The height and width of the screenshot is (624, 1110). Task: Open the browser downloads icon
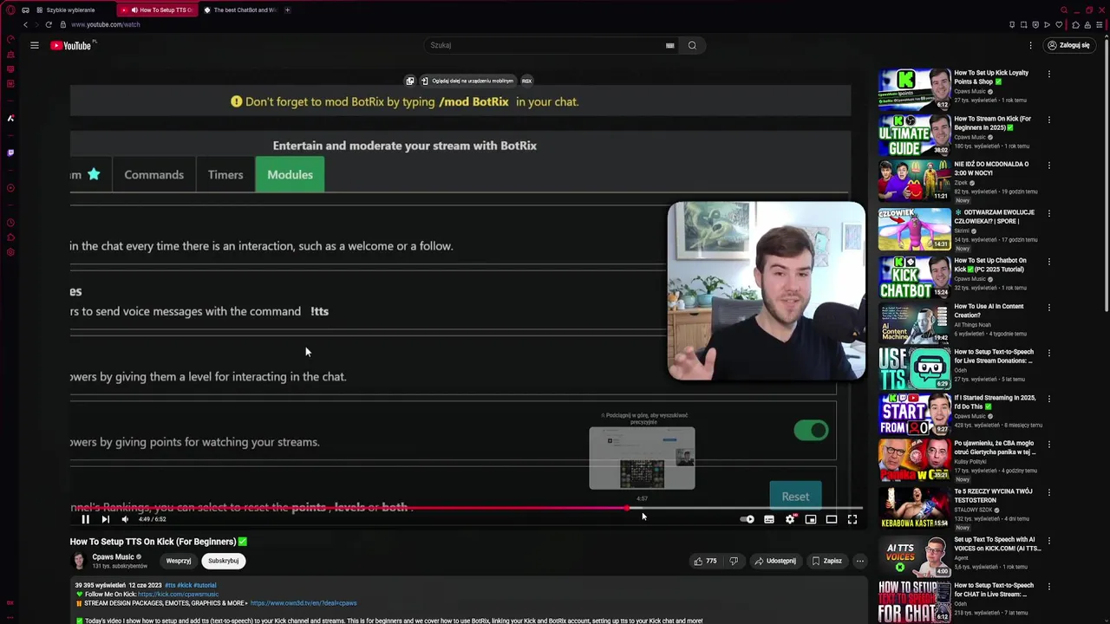[1088, 24]
